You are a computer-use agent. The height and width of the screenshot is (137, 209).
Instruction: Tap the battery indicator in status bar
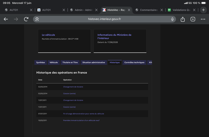204,3
